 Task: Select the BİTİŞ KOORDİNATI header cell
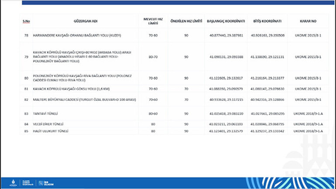267,21
